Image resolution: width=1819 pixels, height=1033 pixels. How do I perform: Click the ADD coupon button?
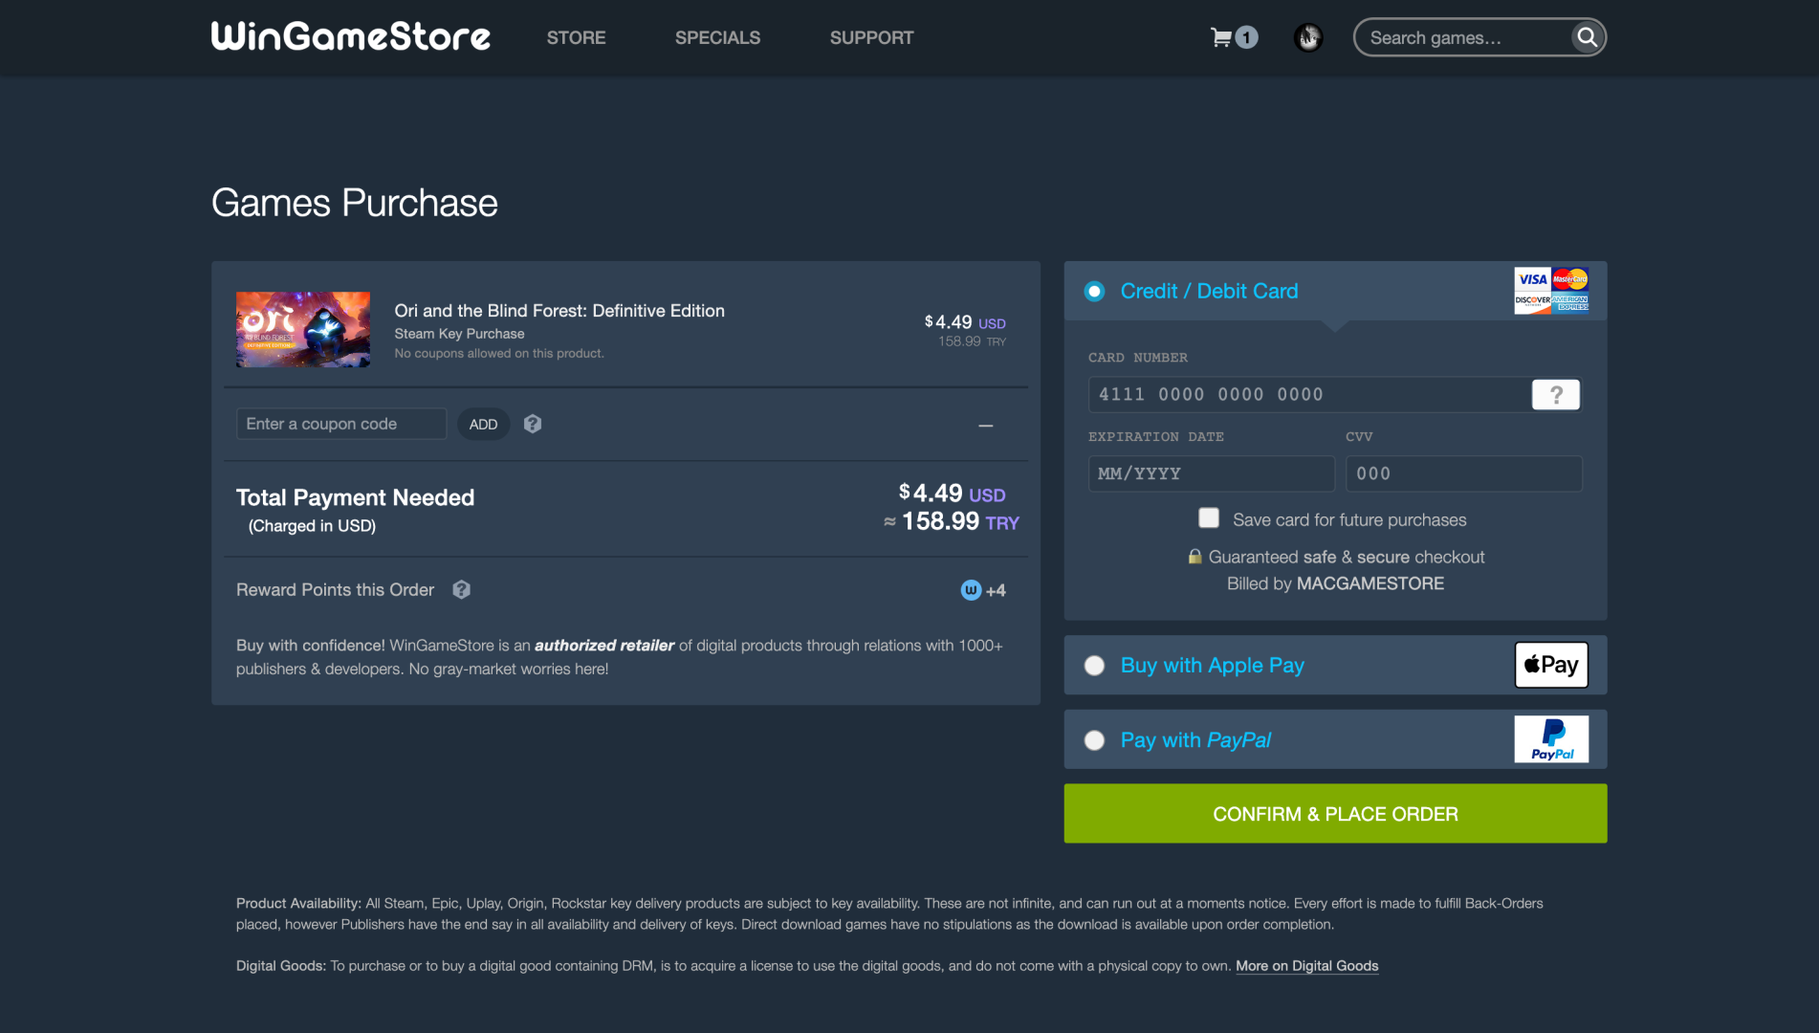483,424
